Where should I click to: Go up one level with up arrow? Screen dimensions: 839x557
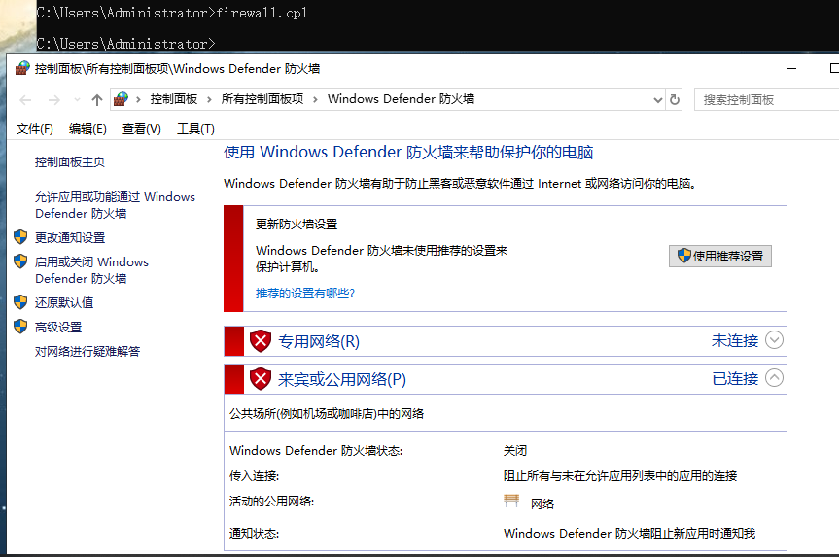click(97, 99)
